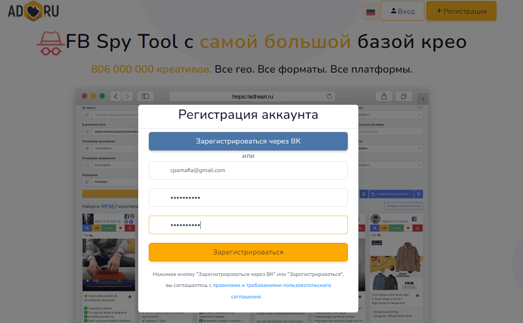This screenshot has width=523, height=323.
Task: Click the Регистрация button in the header
Action: point(461,11)
